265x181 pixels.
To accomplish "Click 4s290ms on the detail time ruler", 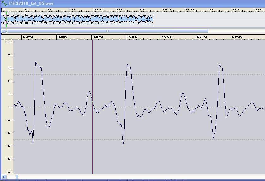I will pos(167,37).
